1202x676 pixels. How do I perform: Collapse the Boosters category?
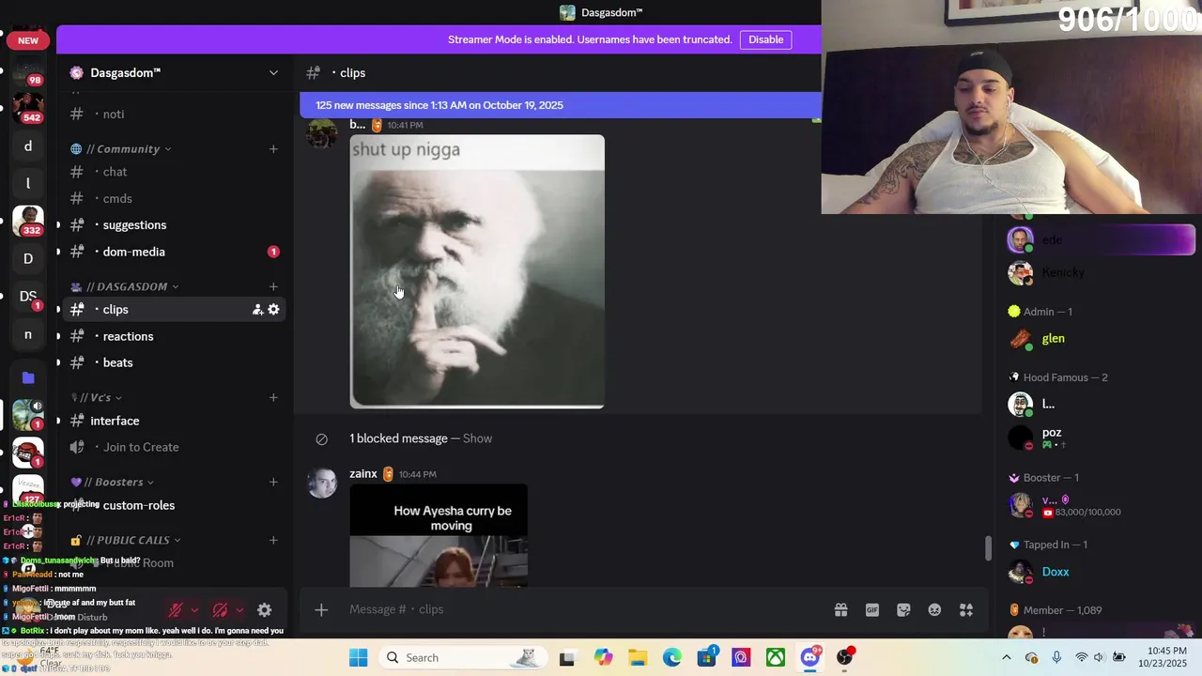[114, 482]
